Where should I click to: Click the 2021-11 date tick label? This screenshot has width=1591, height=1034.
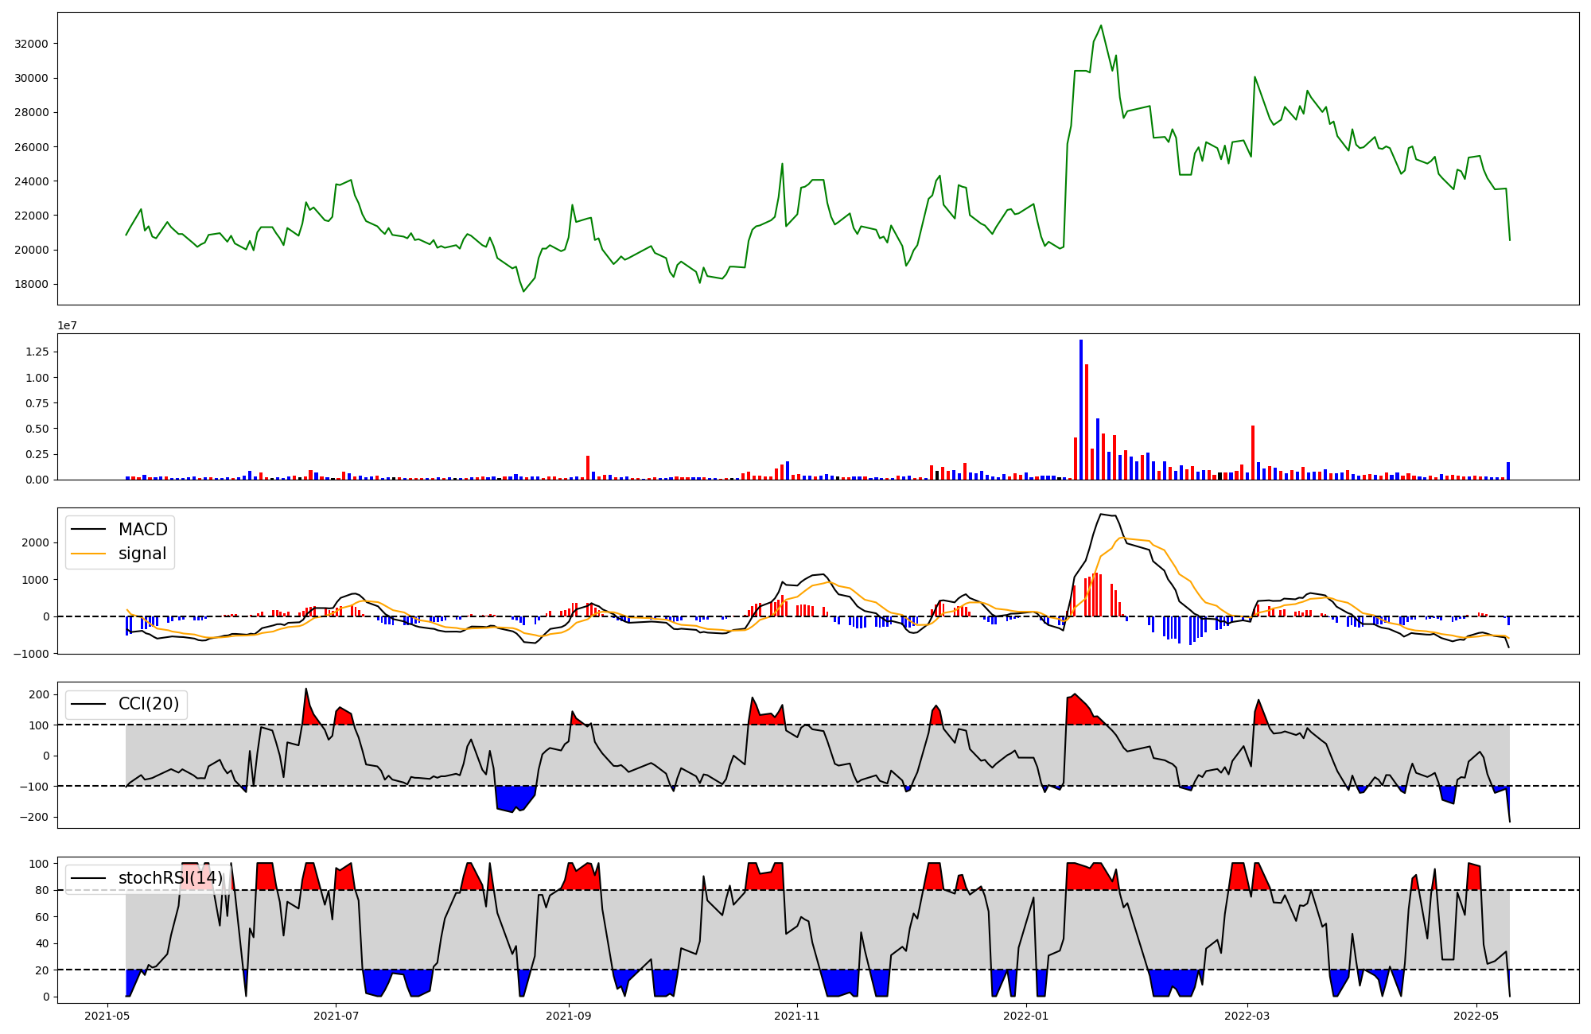[797, 1016]
